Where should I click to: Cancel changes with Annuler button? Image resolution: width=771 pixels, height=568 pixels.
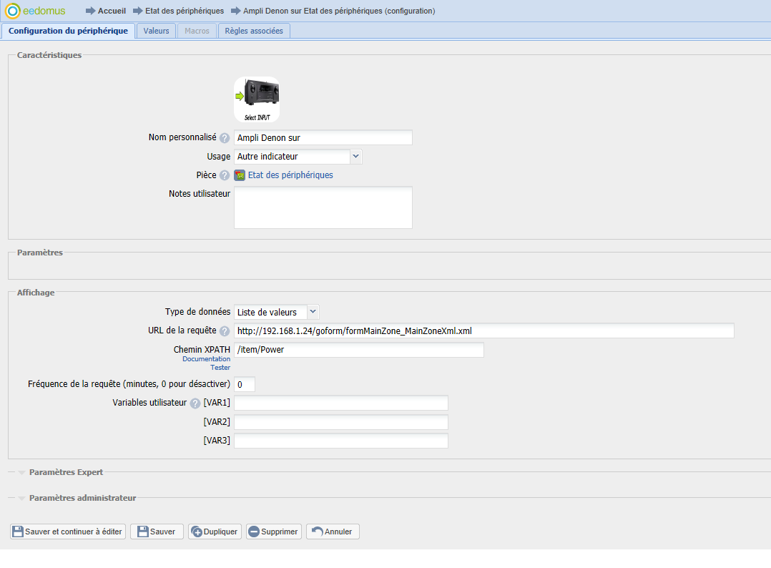[x=333, y=532]
